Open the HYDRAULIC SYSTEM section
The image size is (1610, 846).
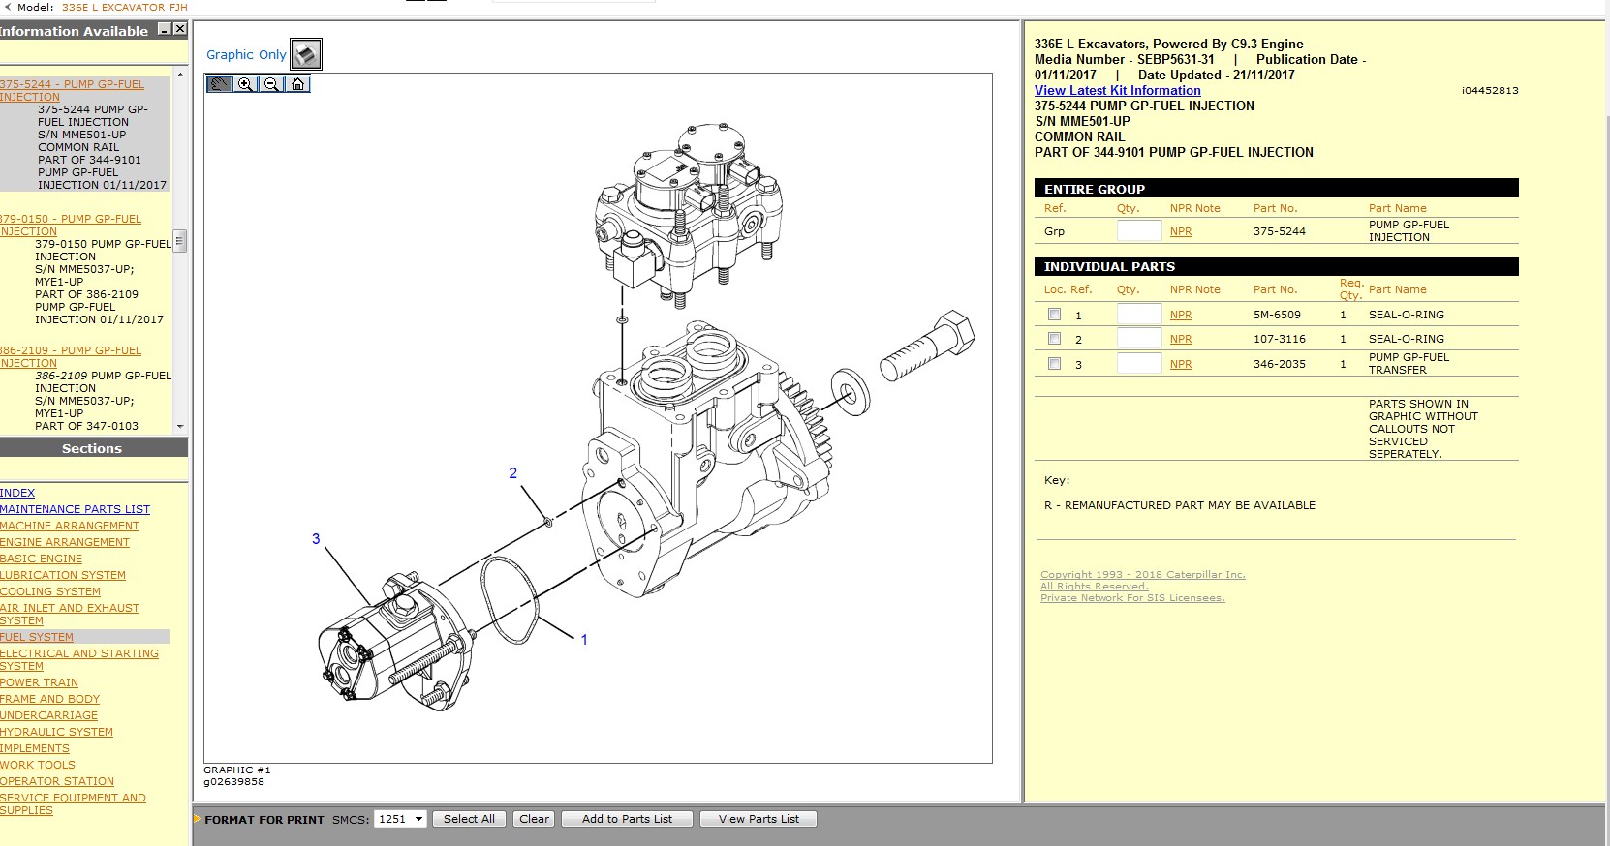(x=56, y=732)
